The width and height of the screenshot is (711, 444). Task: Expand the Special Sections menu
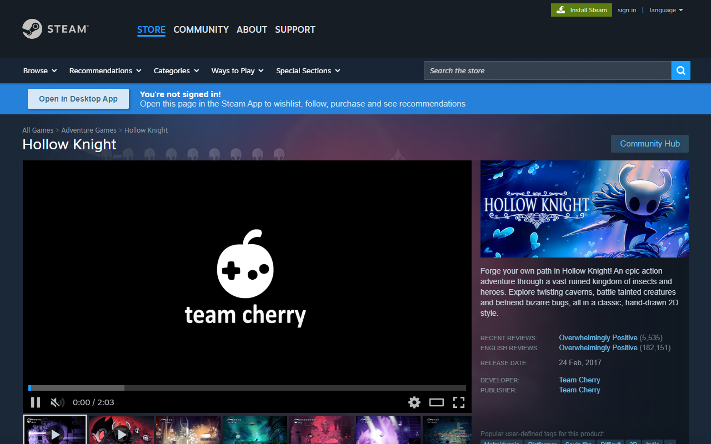tap(308, 70)
